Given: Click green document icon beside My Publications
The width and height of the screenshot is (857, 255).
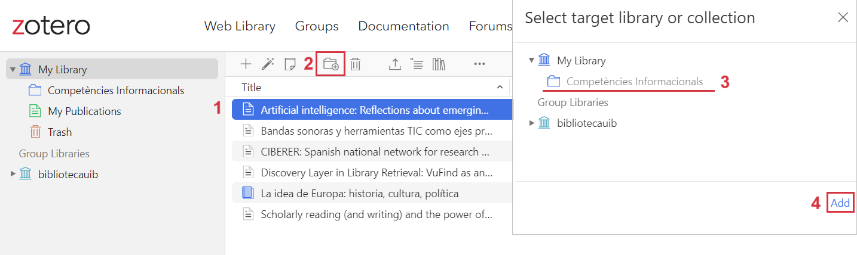Looking at the screenshot, I should [35, 111].
